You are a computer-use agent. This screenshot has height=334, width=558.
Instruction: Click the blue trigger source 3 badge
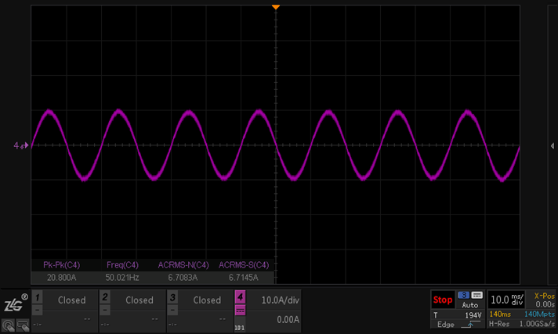click(x=463, y=294)
